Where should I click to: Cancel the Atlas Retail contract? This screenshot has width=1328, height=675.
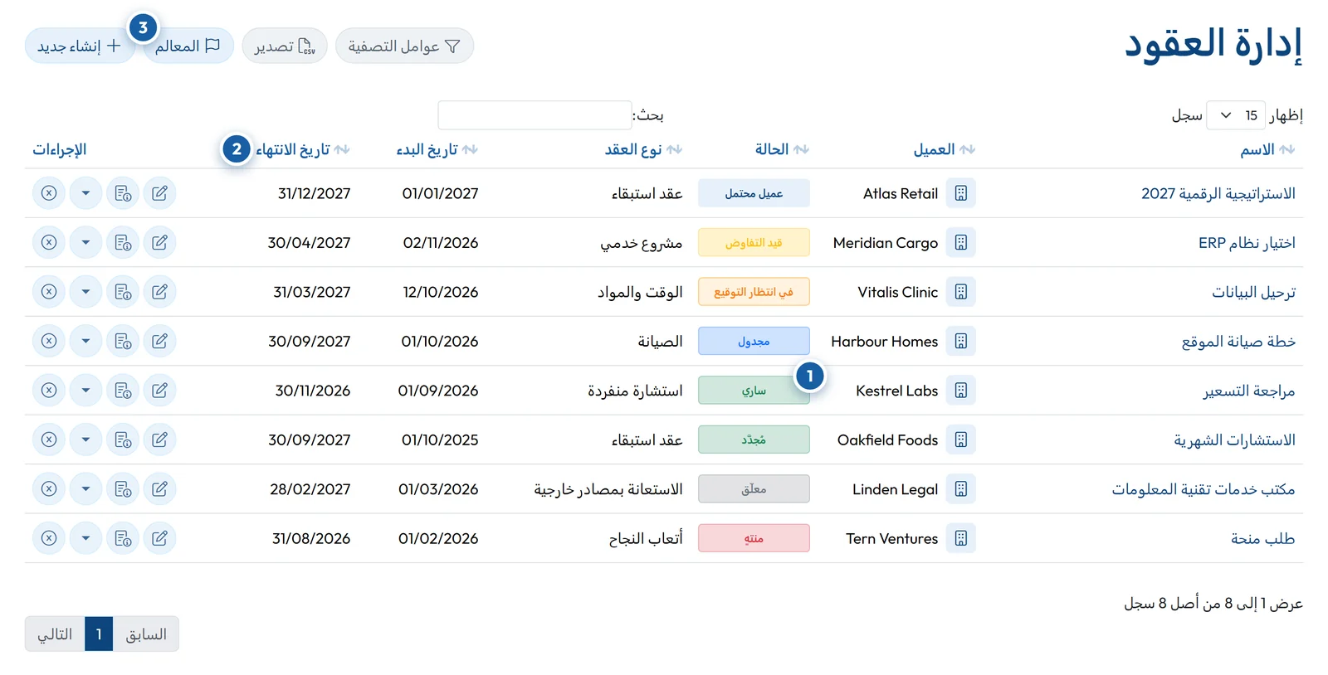click(x=49, y=193)
